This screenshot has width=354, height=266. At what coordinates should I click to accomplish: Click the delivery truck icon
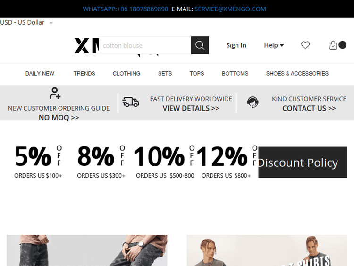[x=131, y=102]
